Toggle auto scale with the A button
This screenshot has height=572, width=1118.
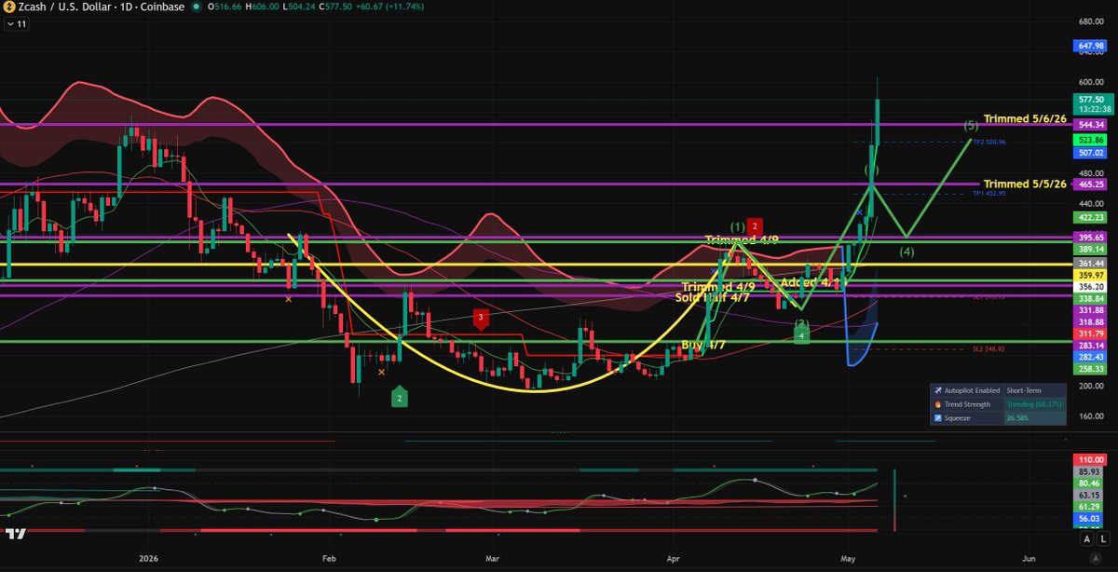(x=1087, y=538)
